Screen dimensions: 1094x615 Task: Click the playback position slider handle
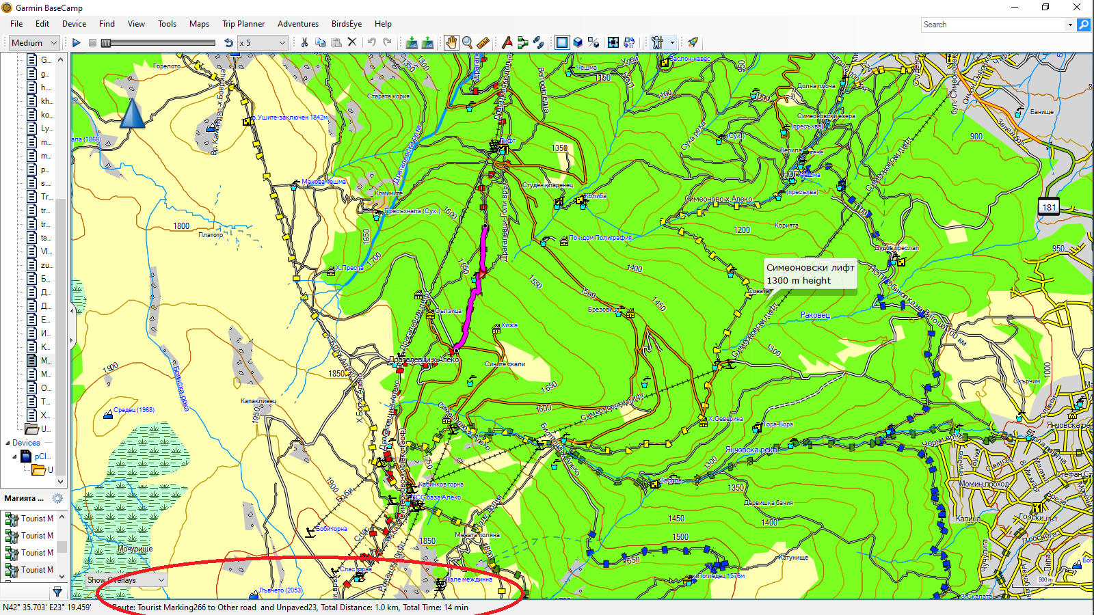tap(106, 42)
